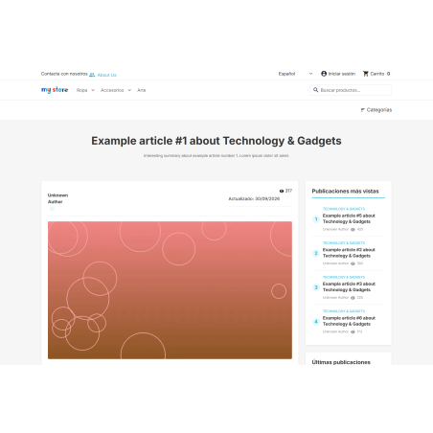Click views eye icon under article #6
The image size is (433, 433).
pos(353,331)
